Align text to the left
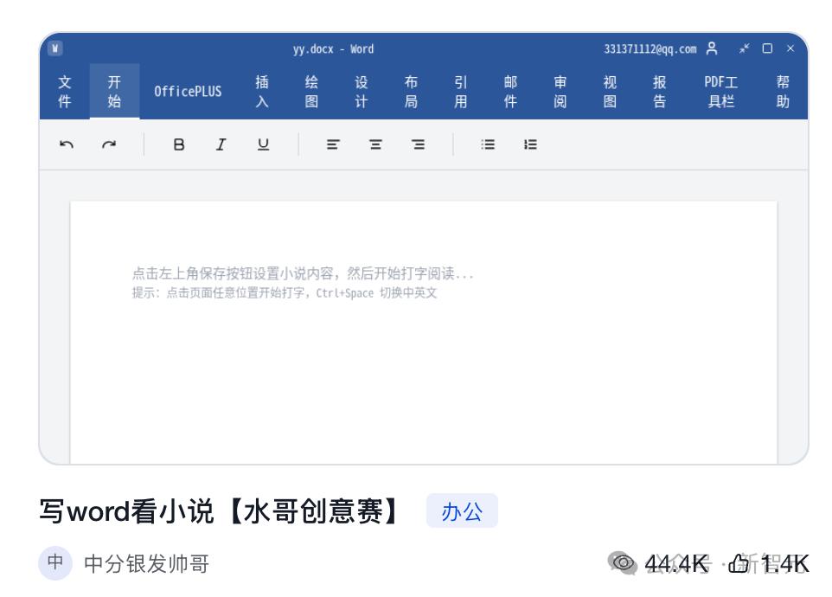Viewport: 832px width, 597px height. (333, 144)
